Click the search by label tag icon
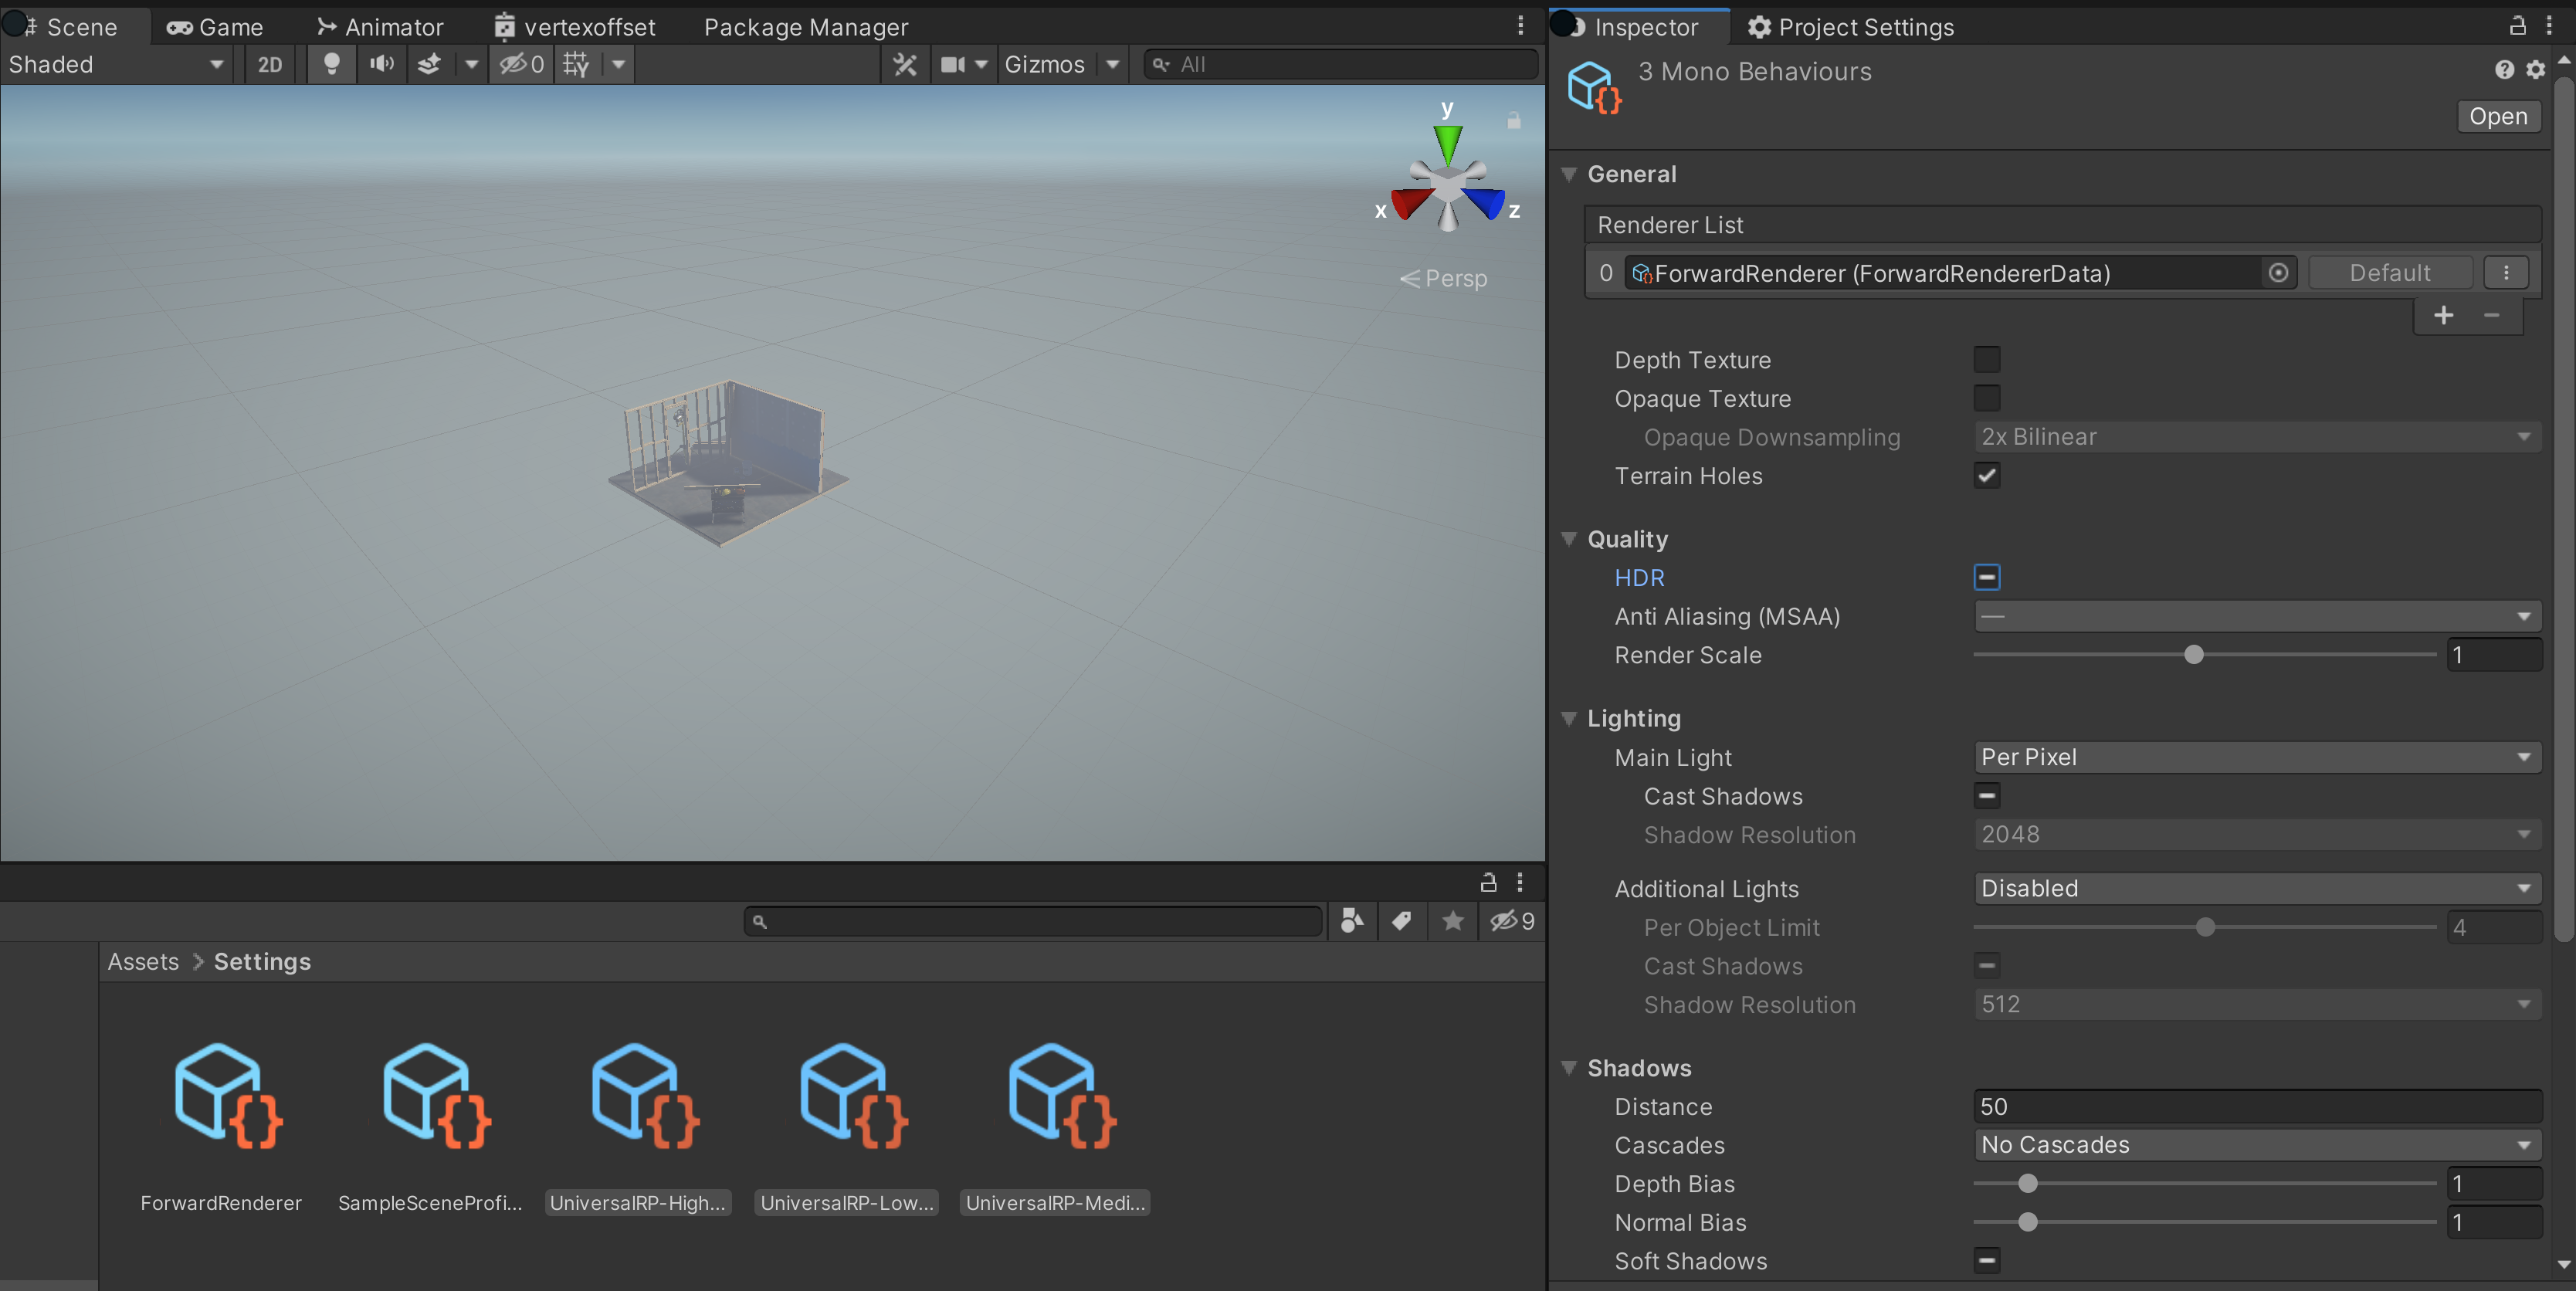 [x=1402, y=920]
